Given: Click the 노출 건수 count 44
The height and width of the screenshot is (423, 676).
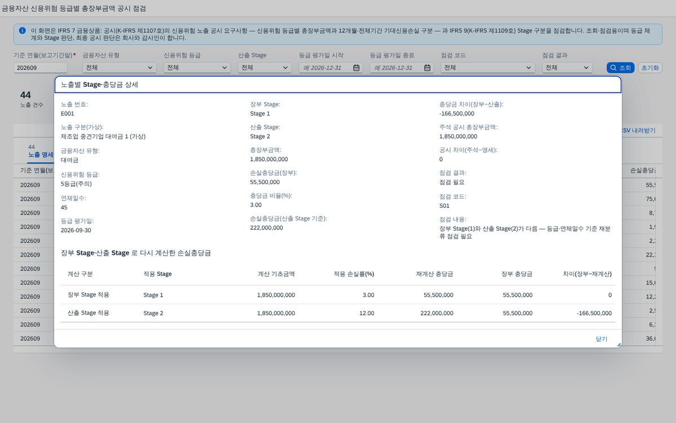Looking at the screenshot, I should point(25,95).
